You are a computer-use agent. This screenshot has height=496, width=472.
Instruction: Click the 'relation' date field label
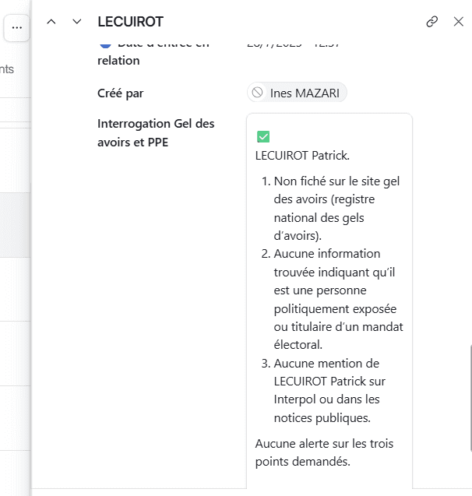point(118,61)
